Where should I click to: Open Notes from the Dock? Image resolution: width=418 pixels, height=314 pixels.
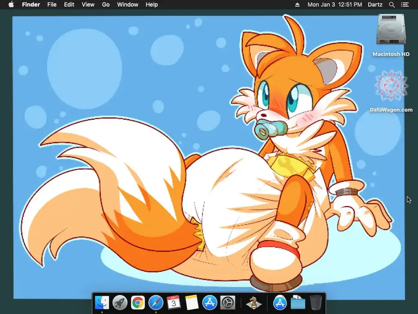click(x=191, y=303)
